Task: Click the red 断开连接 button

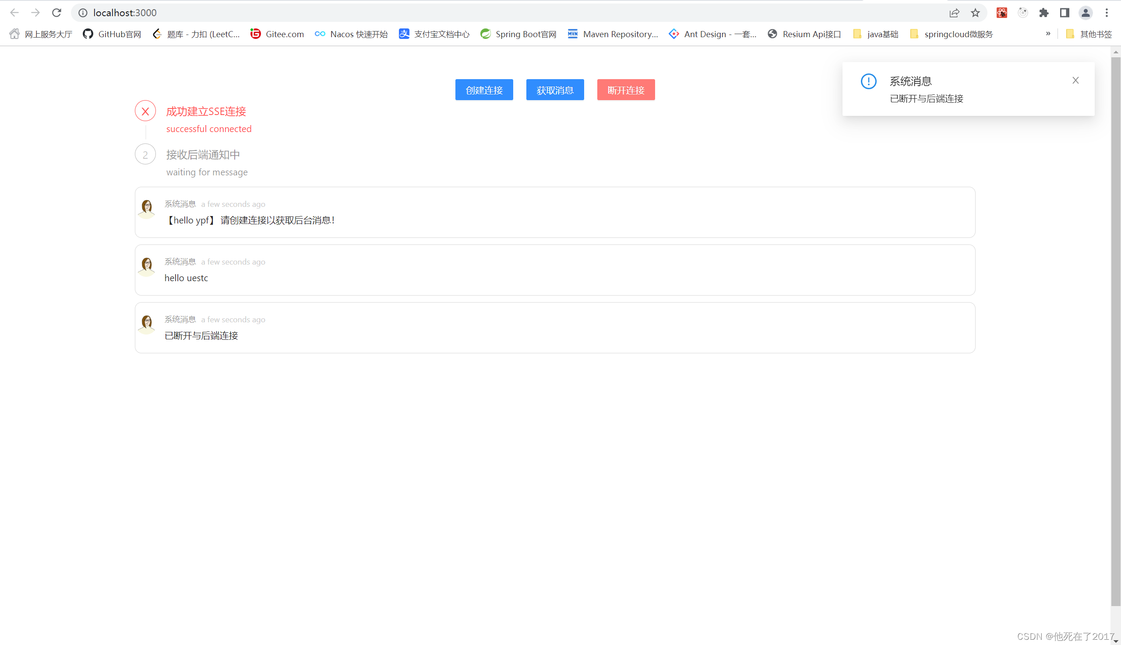Action: point(625,90)
